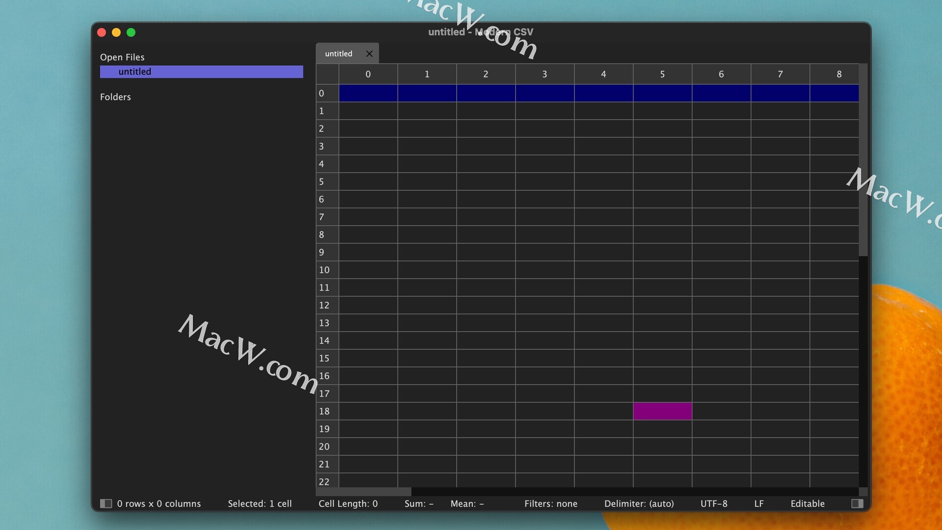Toggle the right panel icon in status bar

point(857,503)
